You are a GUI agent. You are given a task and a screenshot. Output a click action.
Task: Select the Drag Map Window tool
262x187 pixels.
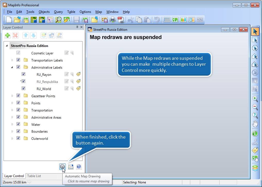pyautogui.click(x=255, y=158)
